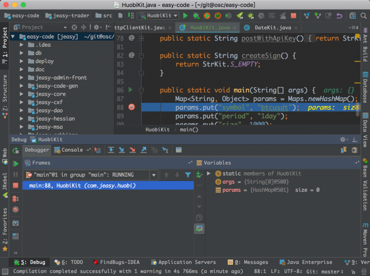Click the Step Over debugger icon
This screenshot has height=276, width=370.
(x=111, y=150)
